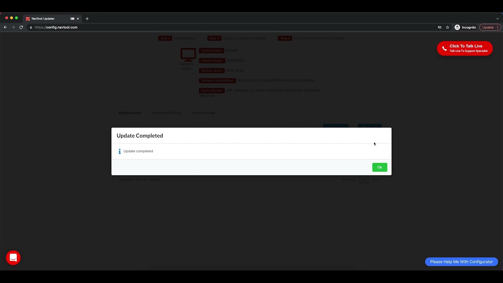Select the NavTool Updater tab
Viewport: 503px width, 283px height.
52,18
